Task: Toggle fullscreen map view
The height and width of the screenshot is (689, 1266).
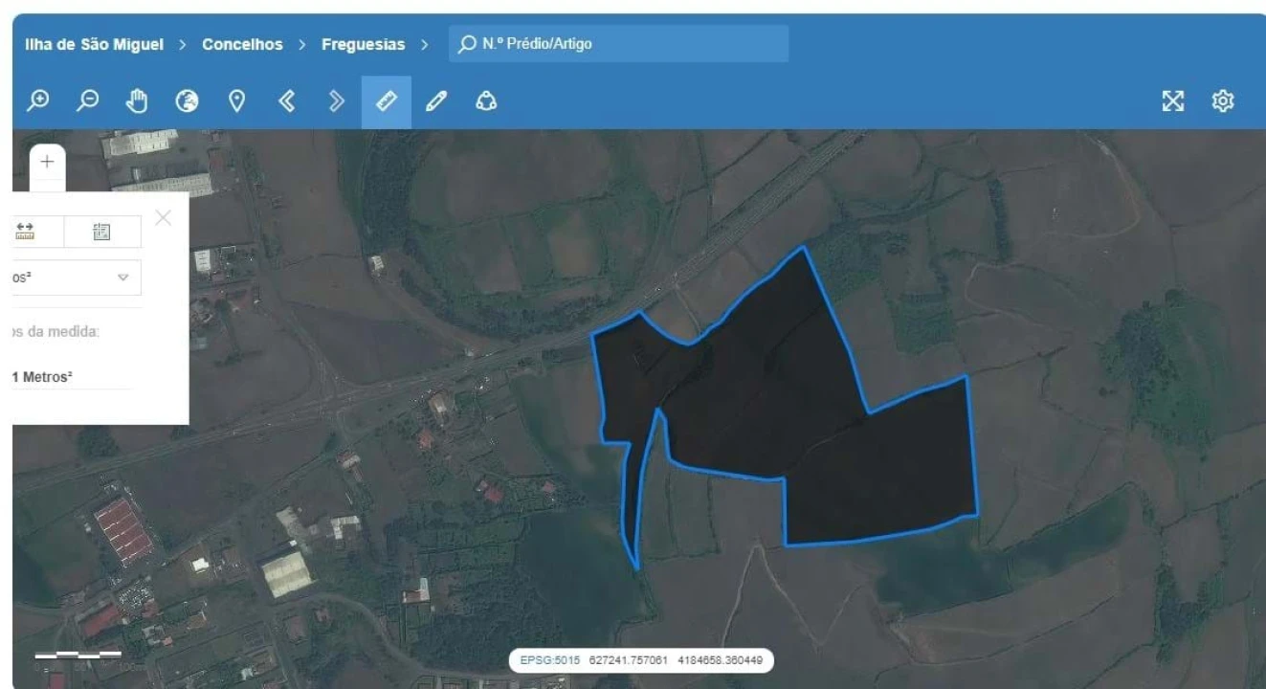Action: (x=1174, y=100)
